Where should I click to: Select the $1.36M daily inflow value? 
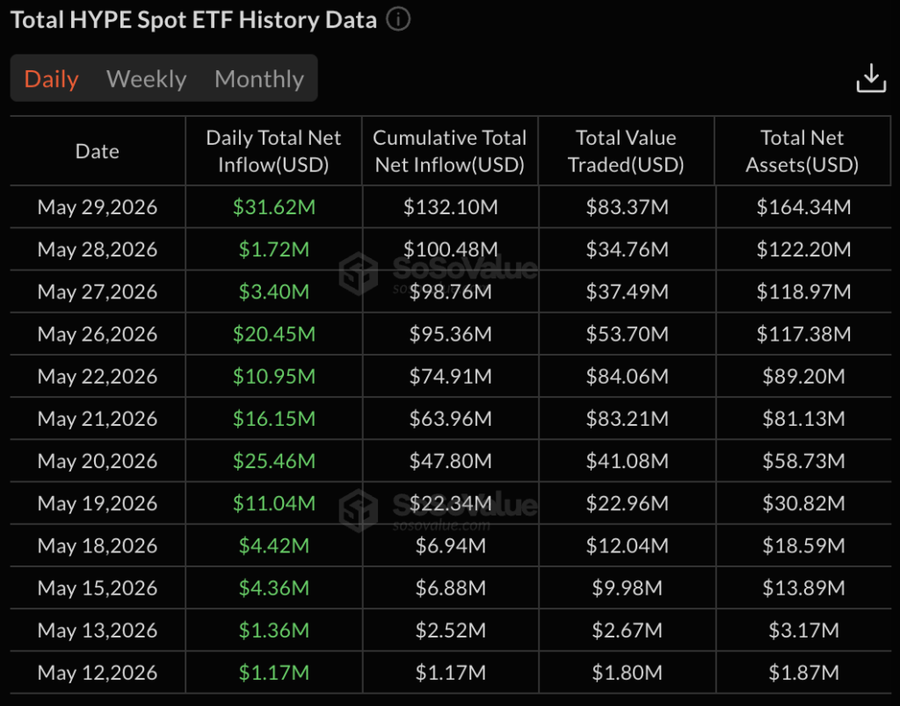click(274, 630)
